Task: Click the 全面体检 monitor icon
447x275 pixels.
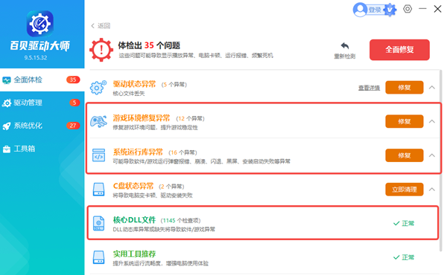Action: pyautogui.click(x=7, y=80)
